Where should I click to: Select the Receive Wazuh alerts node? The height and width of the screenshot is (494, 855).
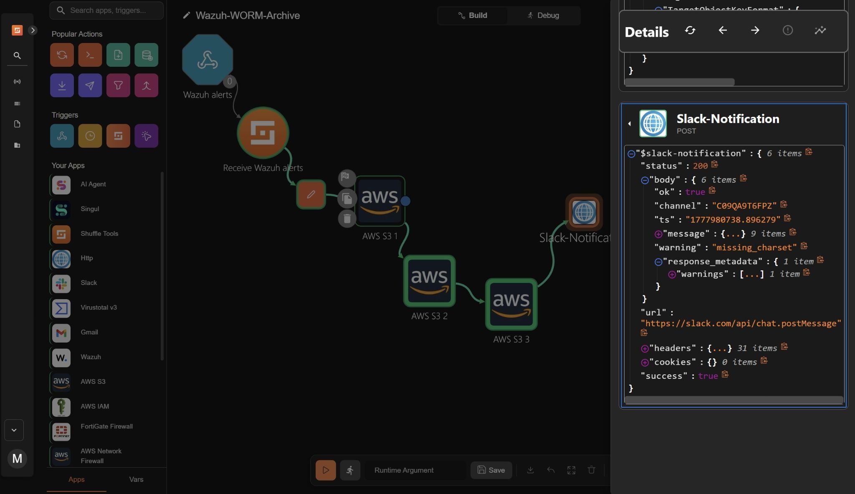[x=263, y=133]
